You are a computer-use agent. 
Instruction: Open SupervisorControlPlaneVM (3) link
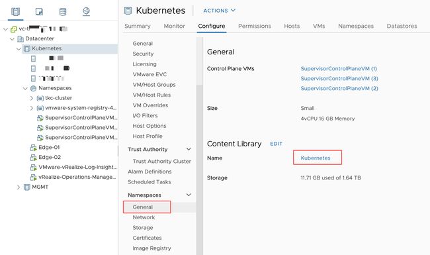tap(339, 79)
